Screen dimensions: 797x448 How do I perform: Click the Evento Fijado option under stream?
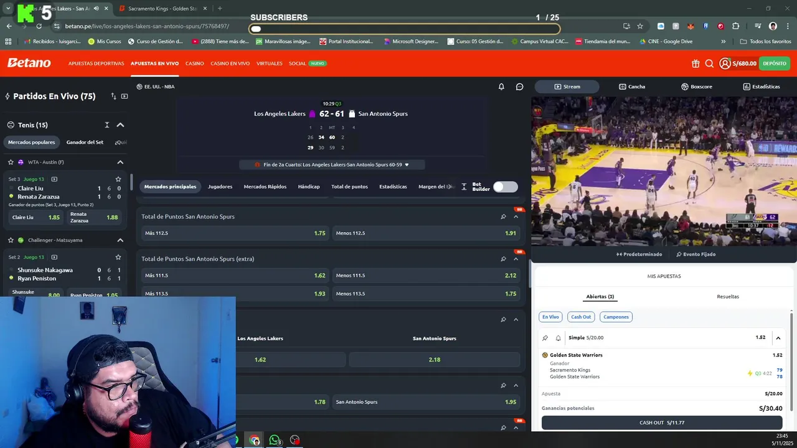coord(696,254)
